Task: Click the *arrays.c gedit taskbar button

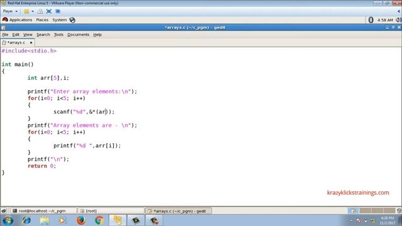Action: coord(178,211)
